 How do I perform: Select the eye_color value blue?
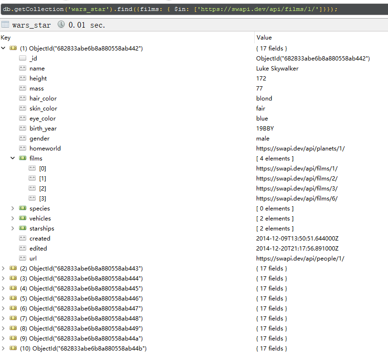click(262, 119)
